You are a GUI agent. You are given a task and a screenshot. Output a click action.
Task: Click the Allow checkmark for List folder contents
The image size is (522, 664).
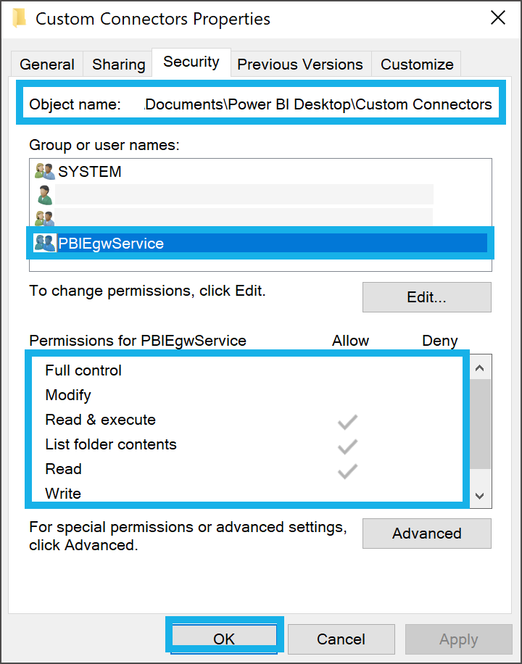pyautogui.click(x=347, y=447)
